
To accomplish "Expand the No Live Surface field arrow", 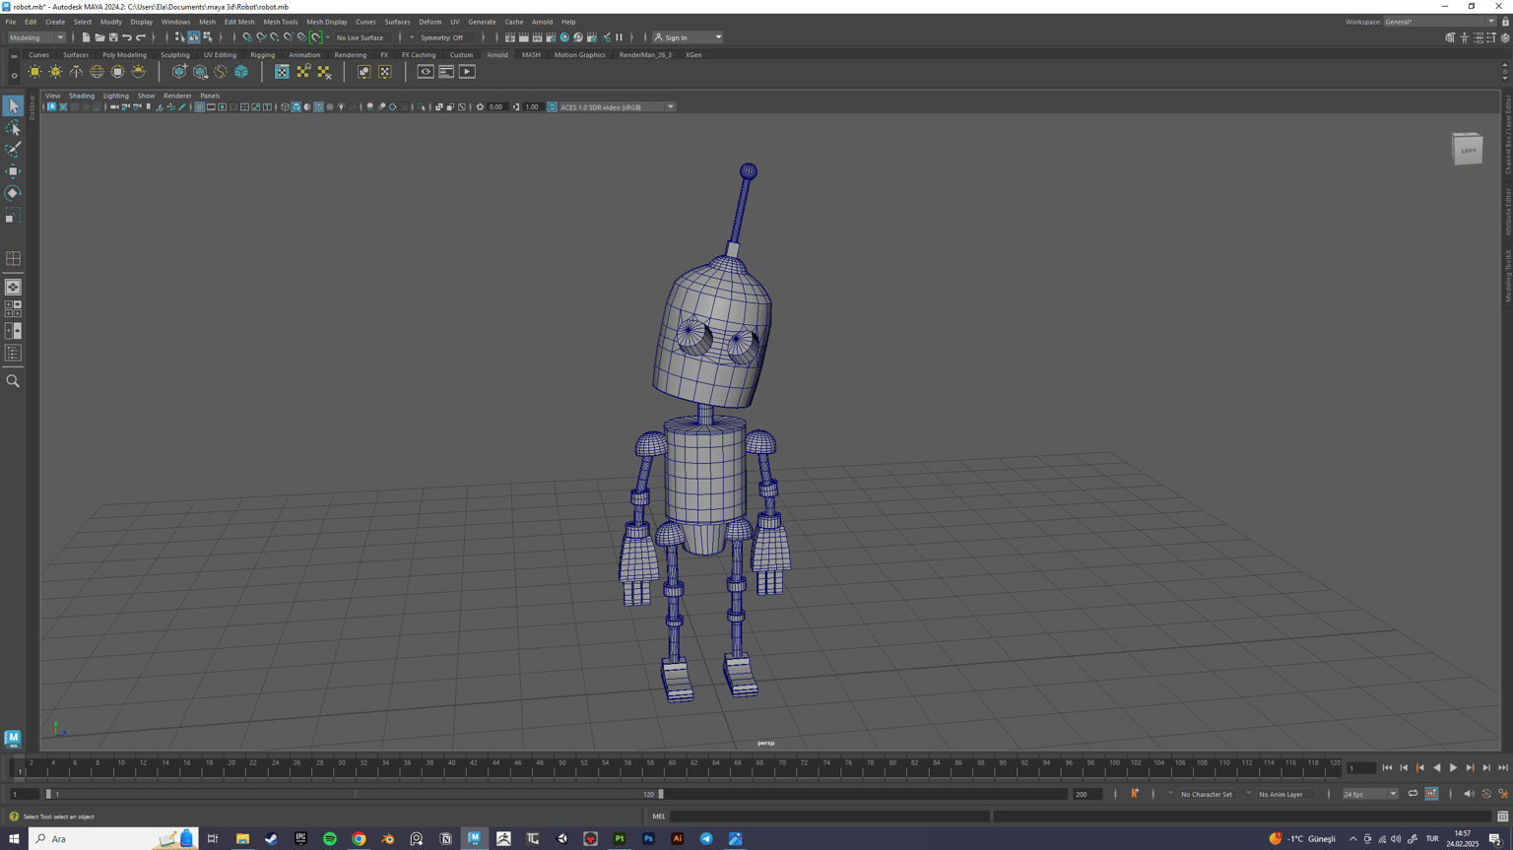I will point(327,37).
